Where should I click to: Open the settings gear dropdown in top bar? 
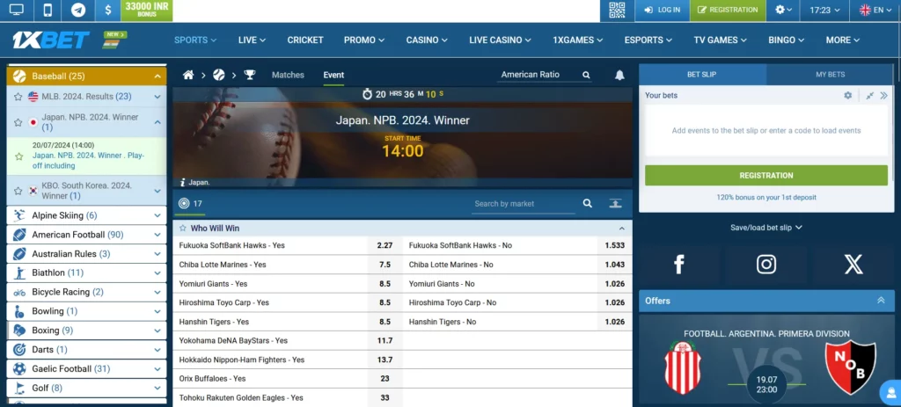tap(783, 10)
